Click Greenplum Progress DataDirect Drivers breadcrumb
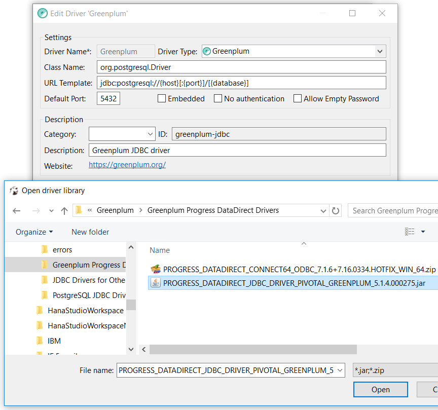 213,210
